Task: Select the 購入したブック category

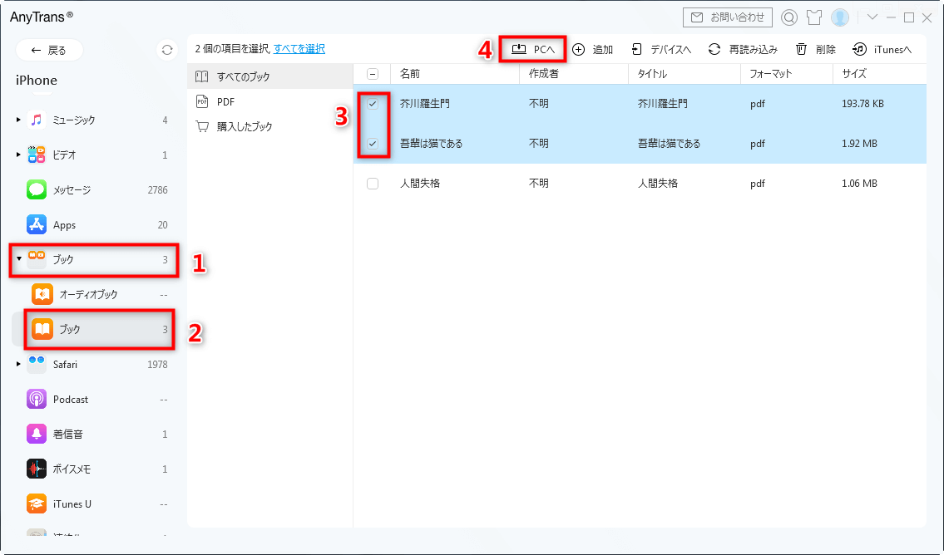Action: click(x=269, y=126)
